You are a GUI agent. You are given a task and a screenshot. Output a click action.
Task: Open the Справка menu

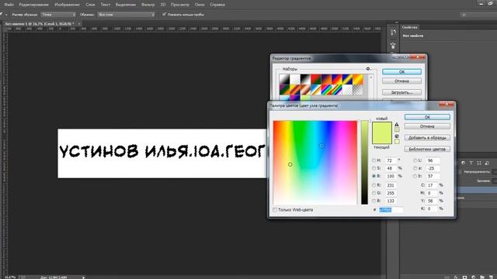pos(217,5)
